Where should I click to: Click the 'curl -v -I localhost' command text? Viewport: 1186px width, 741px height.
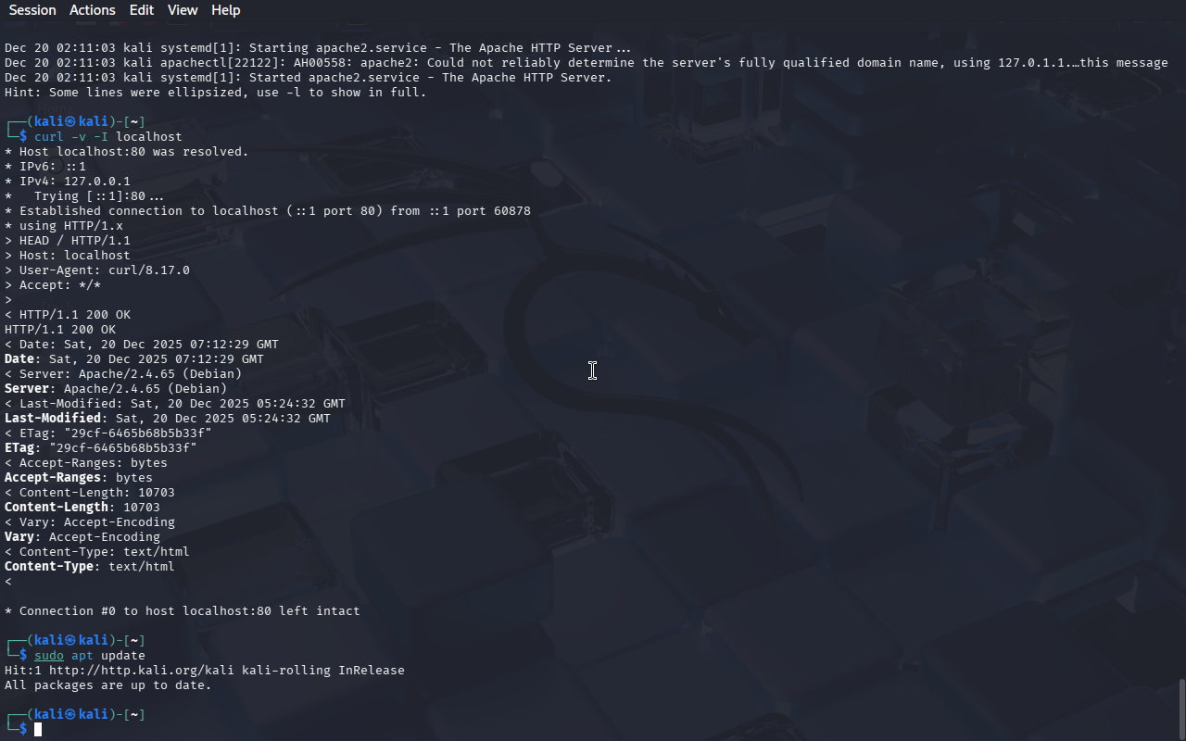click(108, 137)
